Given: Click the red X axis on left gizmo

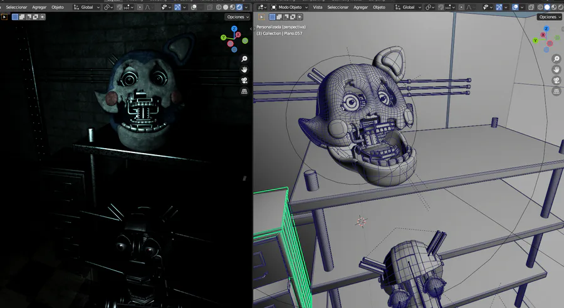Looking at the screenshot, I should [x=238, y=35].
